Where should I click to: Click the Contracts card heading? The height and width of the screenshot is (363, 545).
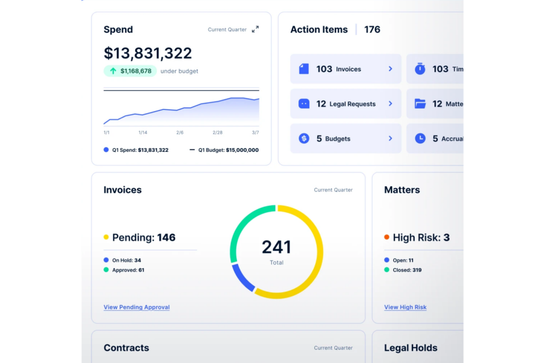coord(126,348)
